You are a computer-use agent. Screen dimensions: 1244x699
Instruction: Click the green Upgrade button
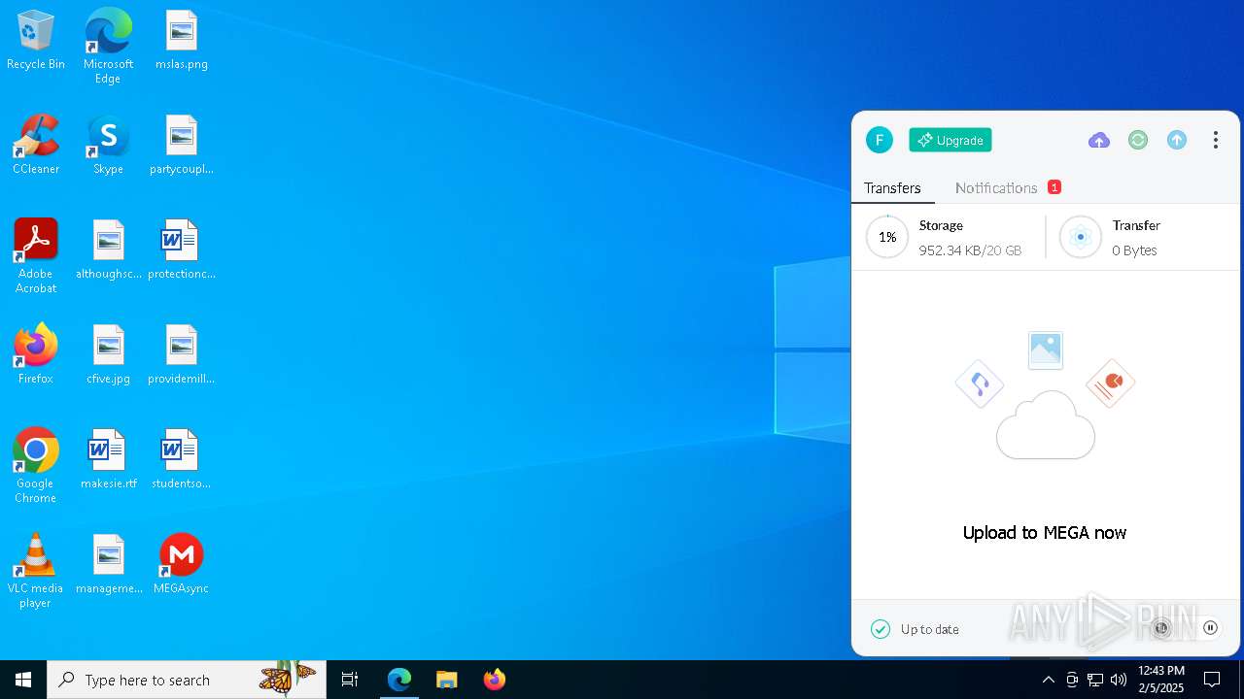[x=950, y=140]
